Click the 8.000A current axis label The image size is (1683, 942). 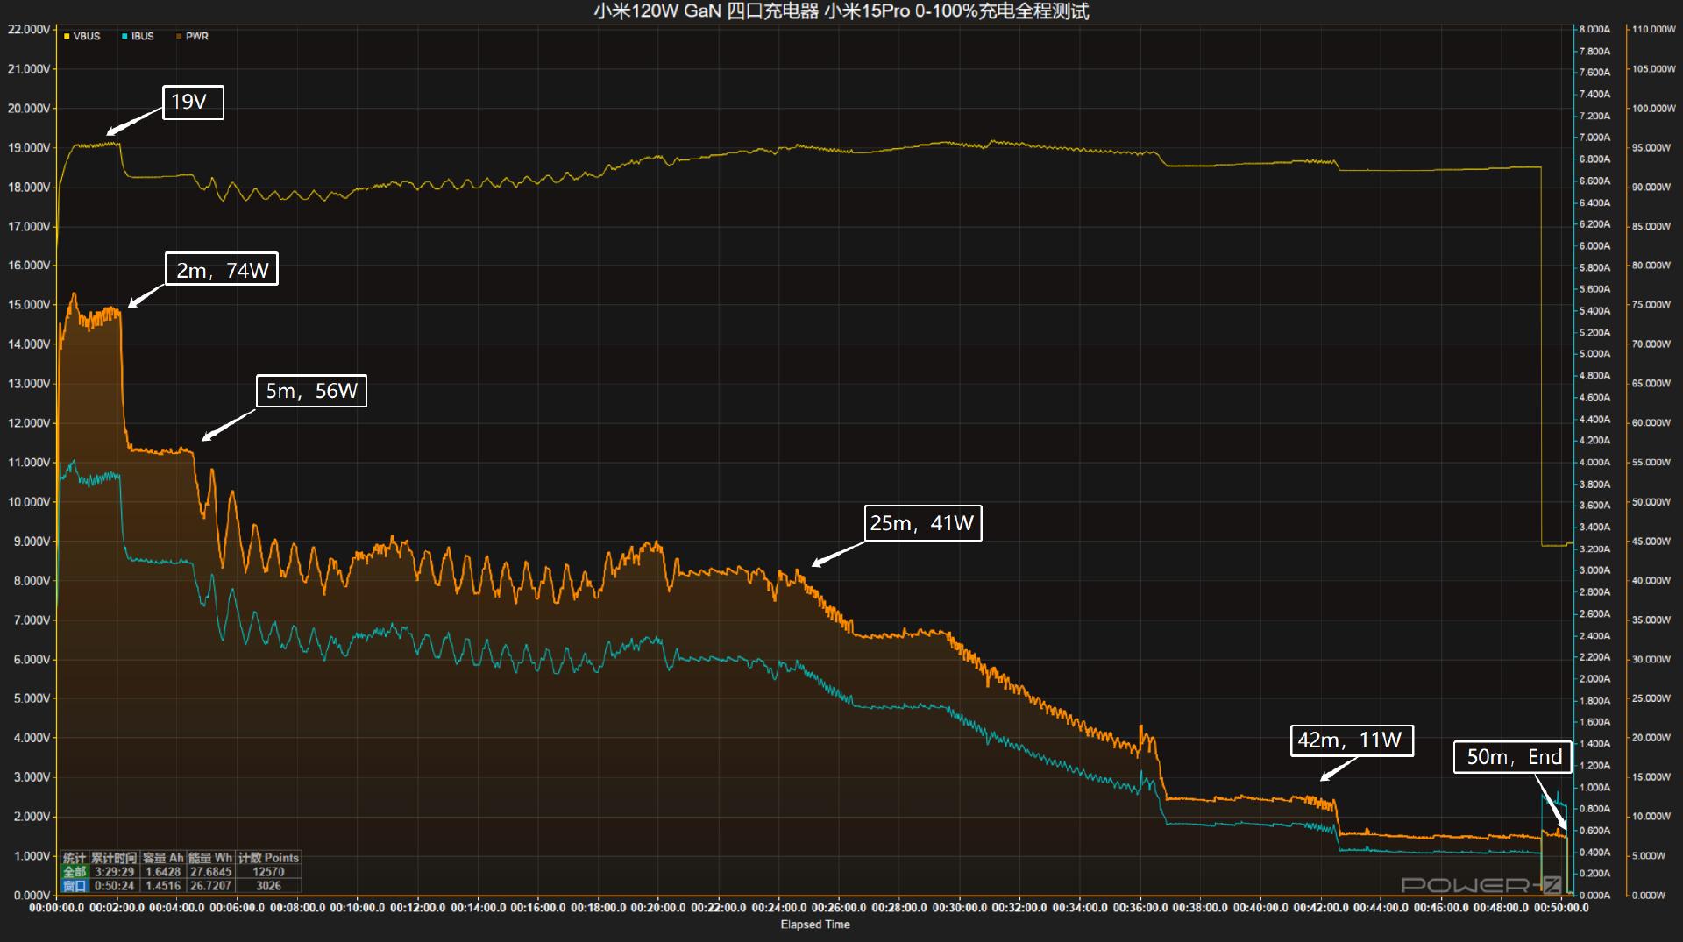[1594, 30]
